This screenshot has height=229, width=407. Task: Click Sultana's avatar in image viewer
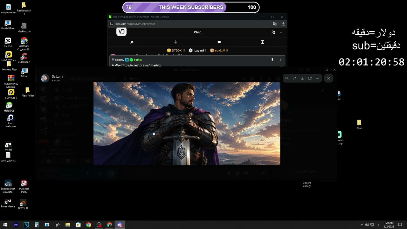(x=45, y=78)
